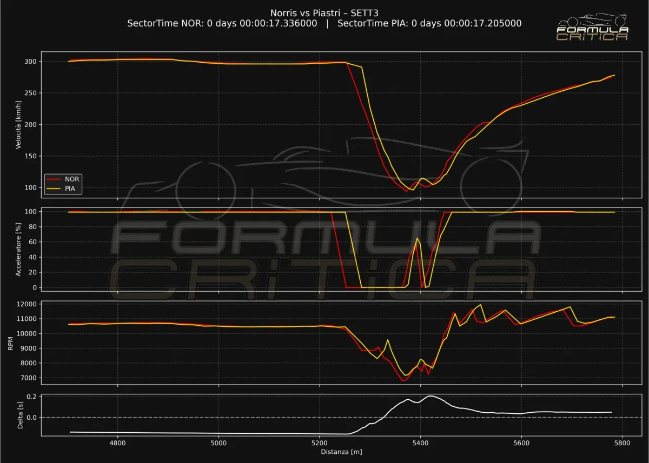
Task: Click the 5400 tick on the distance axis
Action: tap(420, 442)
